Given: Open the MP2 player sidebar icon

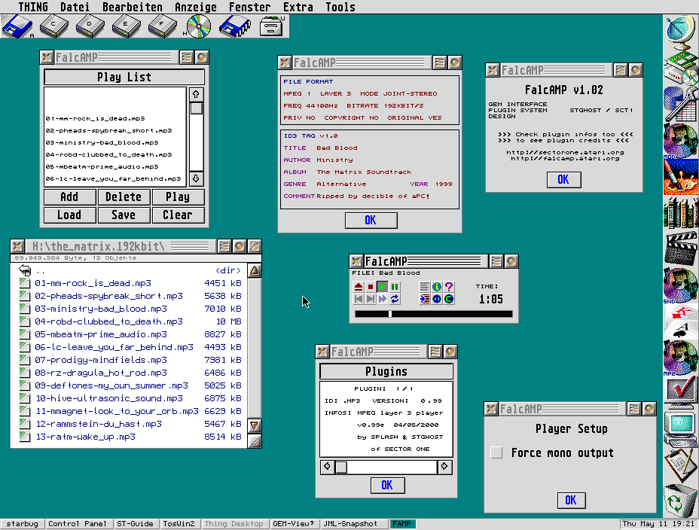Looking at the screenshot, I should tap(680, 358).
